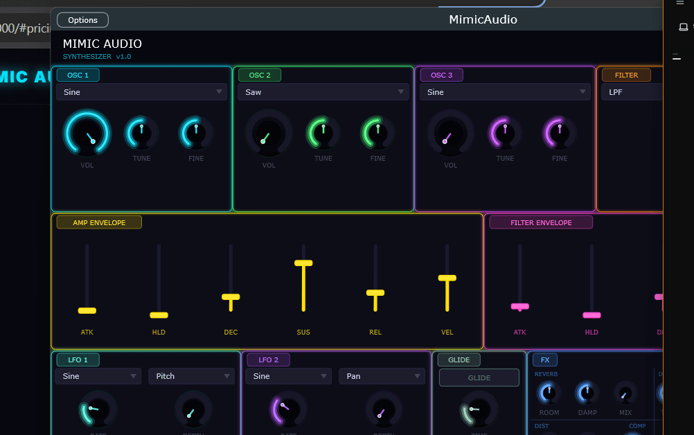694x435 pixels.
Task: Click the LFO 2 depth knob
Action: (x=383, y=409)
